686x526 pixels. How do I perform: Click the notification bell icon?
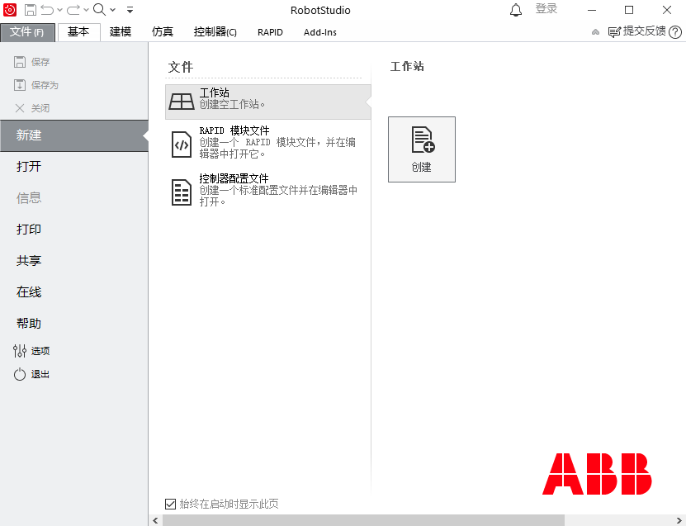coord(516,9)
